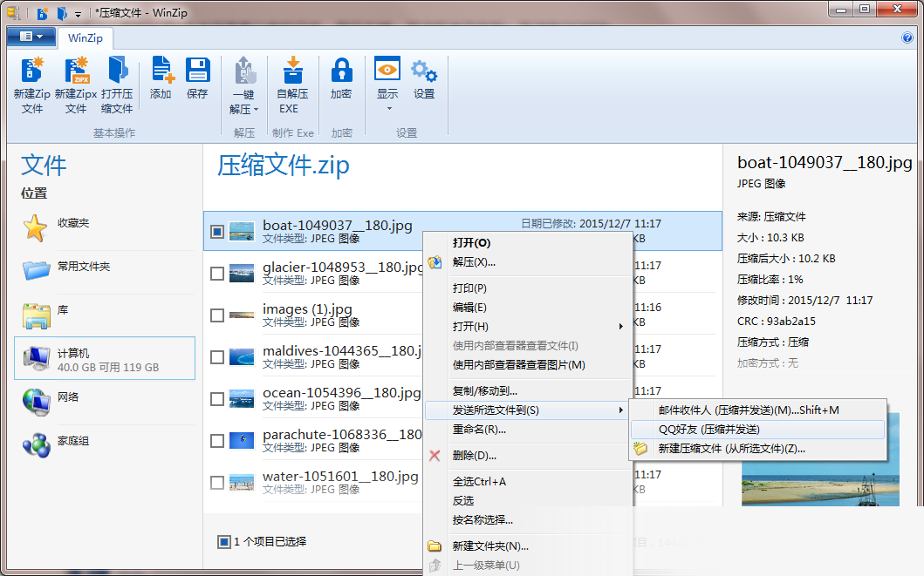The width and height of the screenshot is (924, 576).
Task: Go to 网络 in the location sidebar
Action: click(x=68, y=397)
